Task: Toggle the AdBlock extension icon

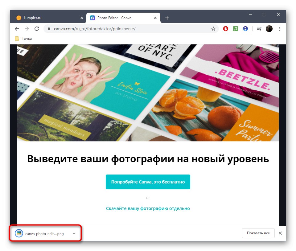Action: pos(225,29)
